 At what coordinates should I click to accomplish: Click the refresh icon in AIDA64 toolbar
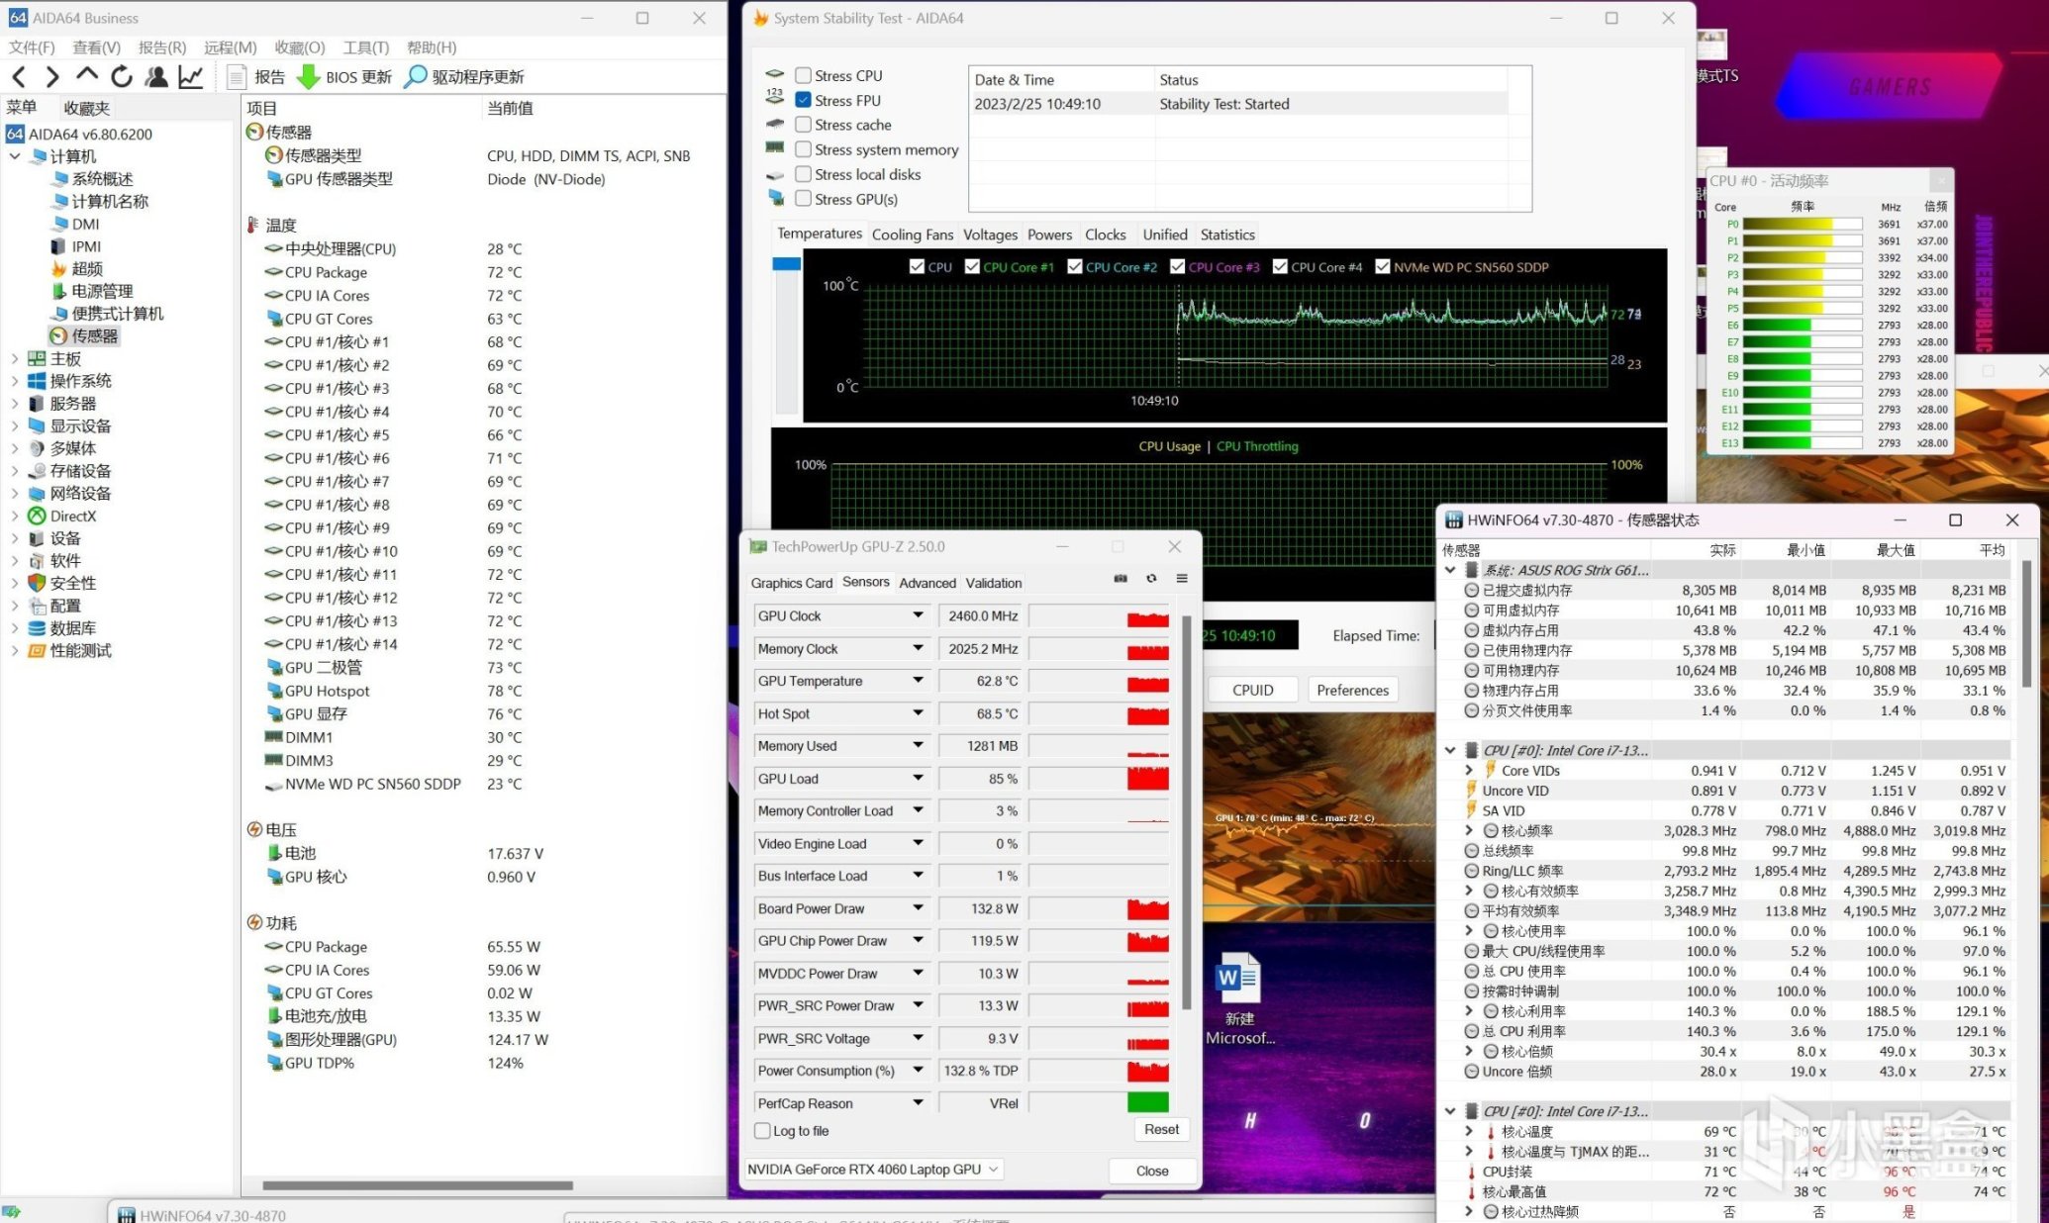point(121,76)
